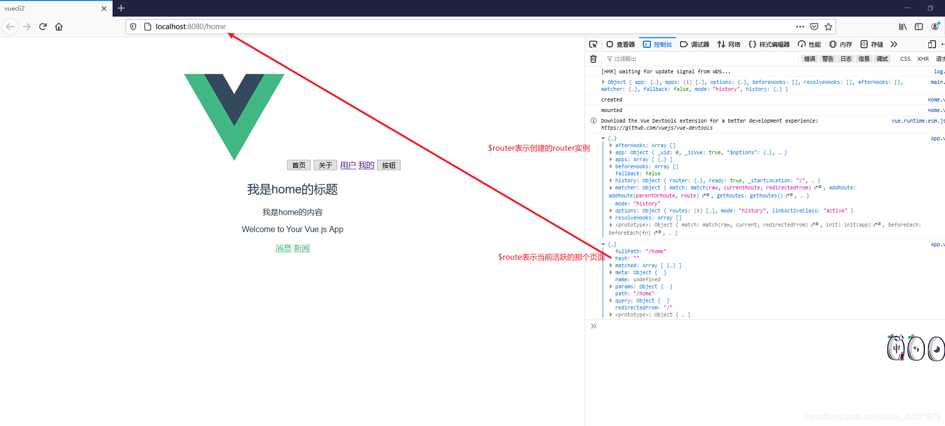Click the 按钮 button
945x426 pixels.
(389, 165)
